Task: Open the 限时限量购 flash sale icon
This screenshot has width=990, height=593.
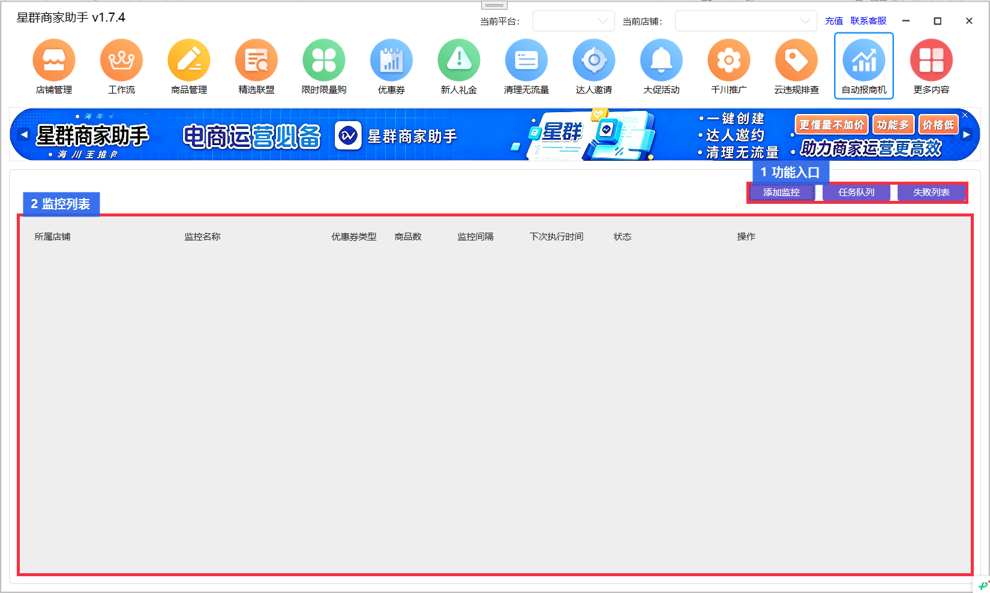Action: pos(324,60)
